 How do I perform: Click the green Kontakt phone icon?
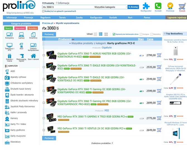click(158, 6)
